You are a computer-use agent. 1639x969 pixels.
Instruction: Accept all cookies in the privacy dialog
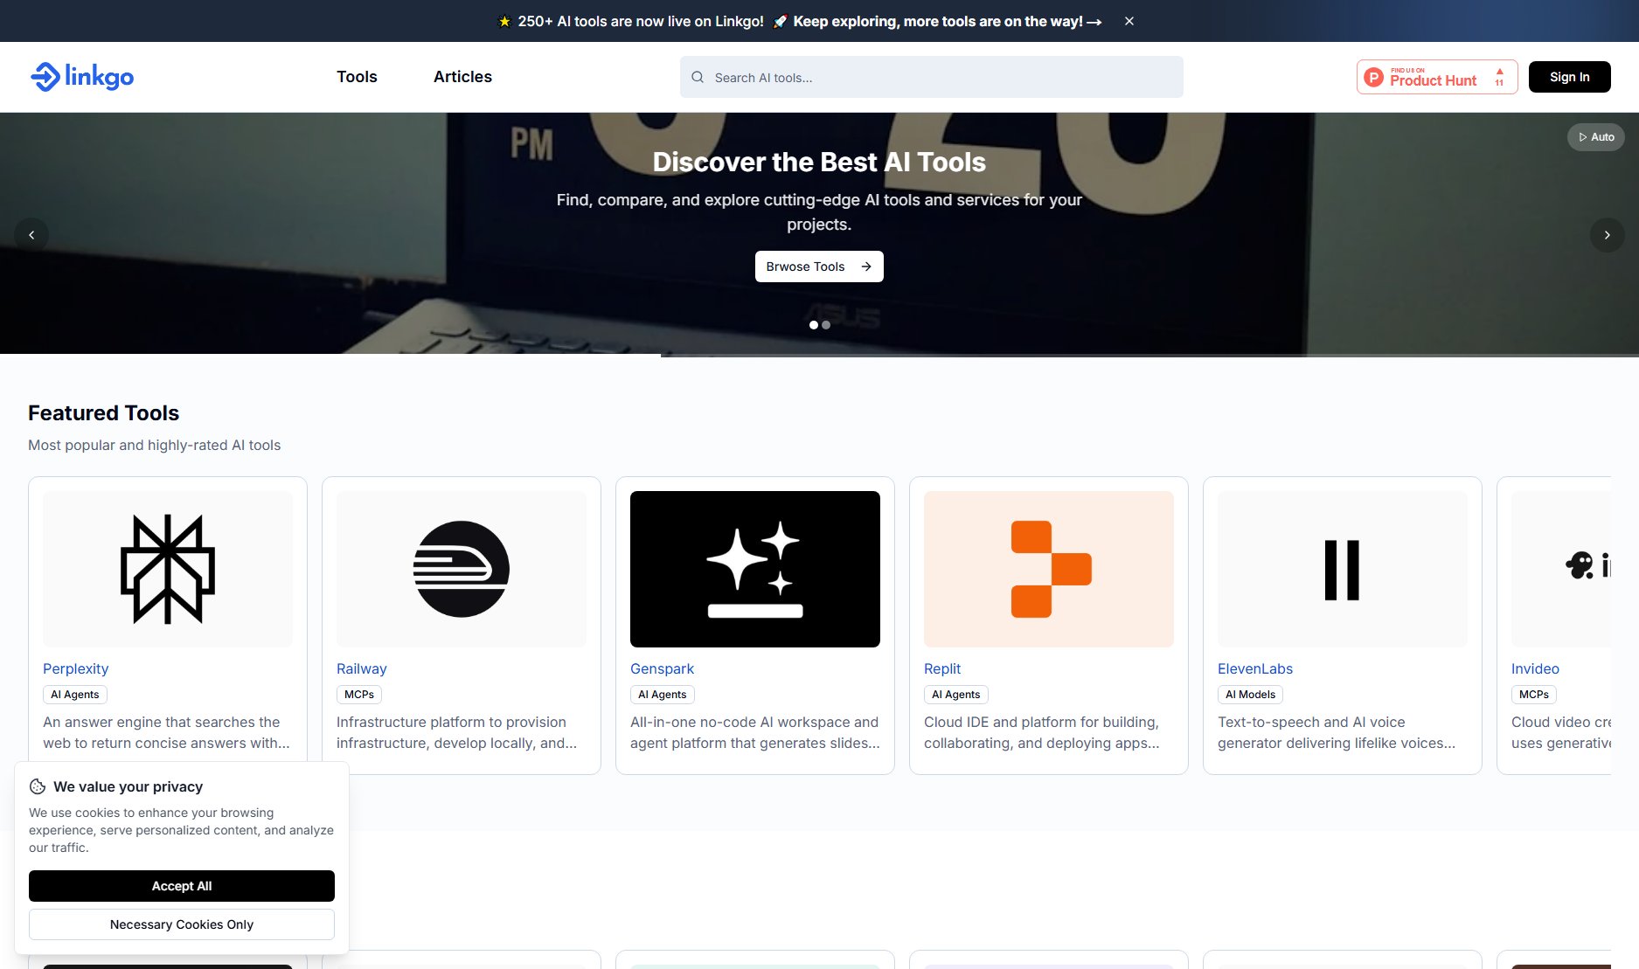pyautogui.click(x=181, y=885)
